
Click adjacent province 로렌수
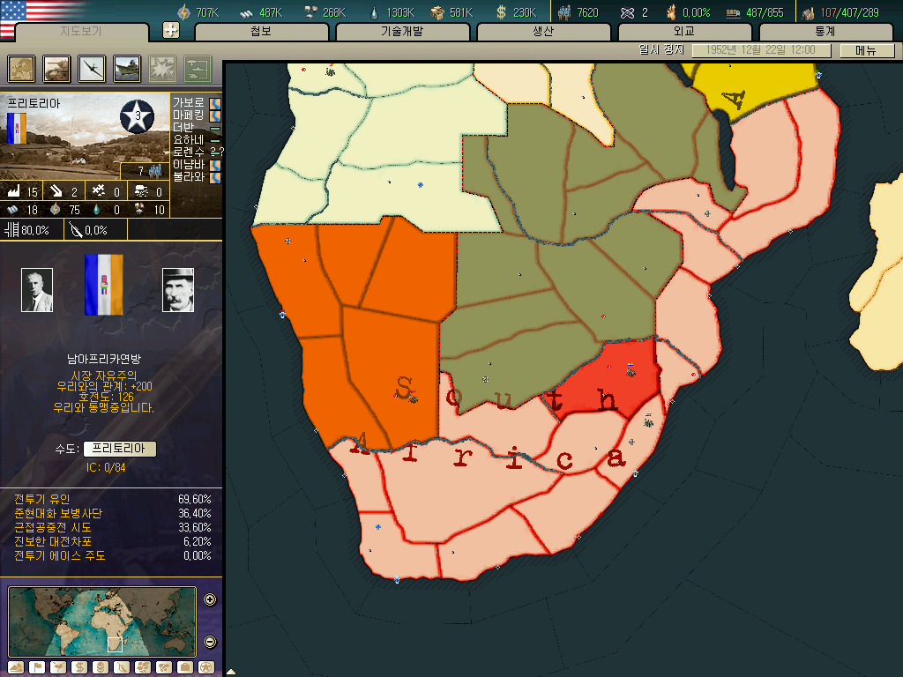(x=189, y=152)
